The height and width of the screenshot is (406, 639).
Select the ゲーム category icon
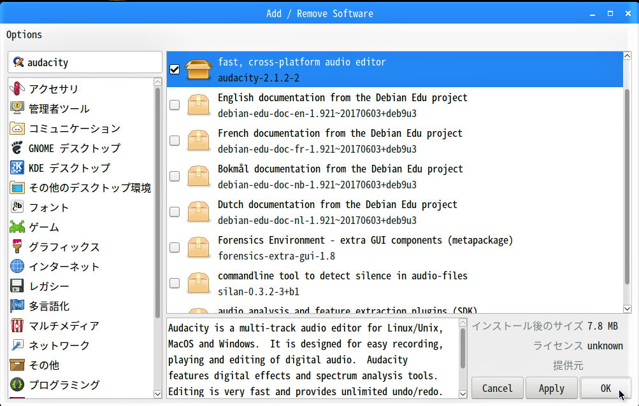[17, 227]
